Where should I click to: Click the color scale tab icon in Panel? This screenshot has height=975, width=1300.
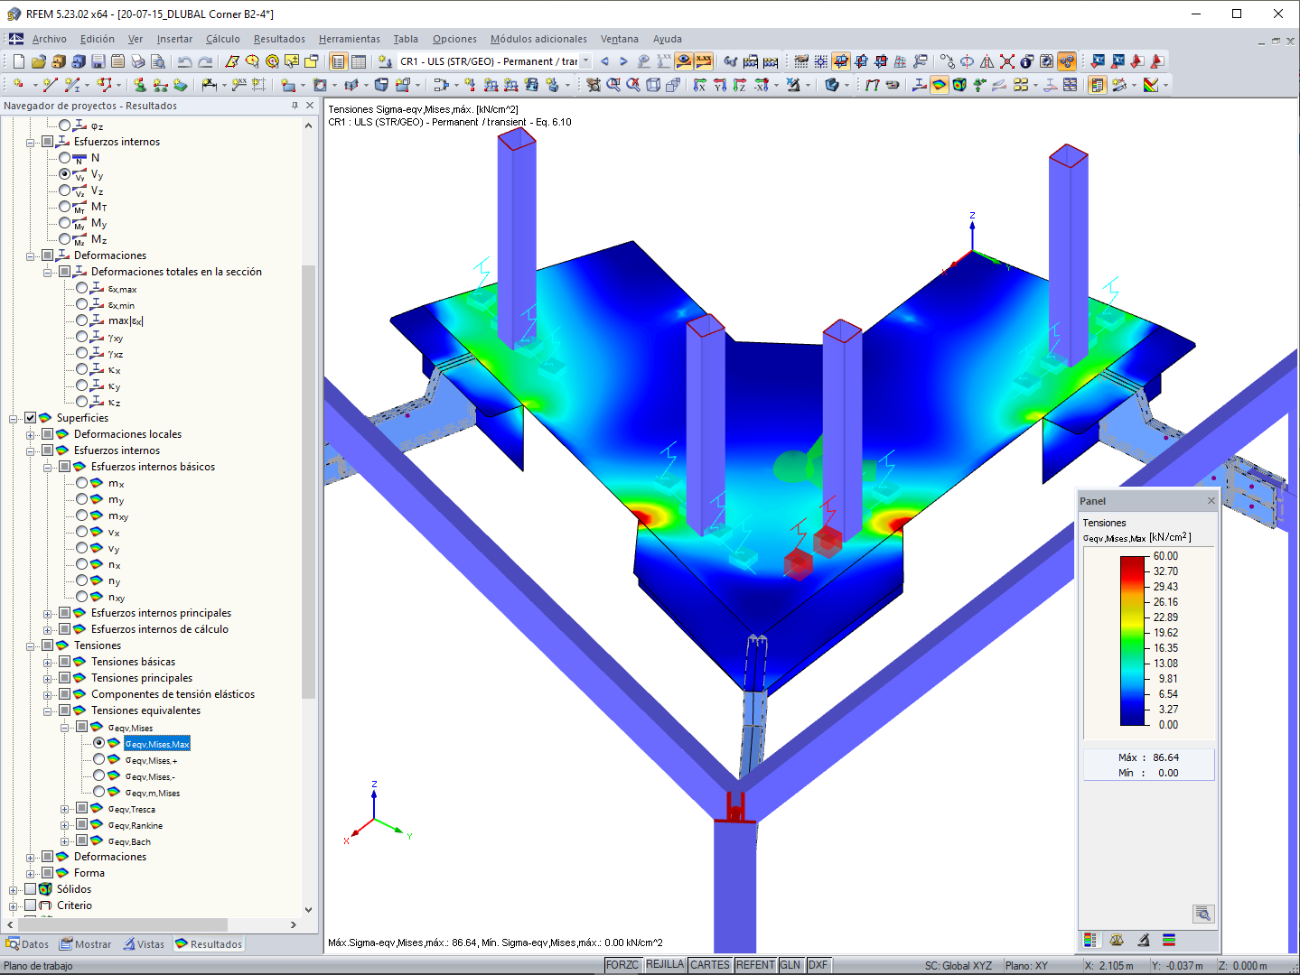click(x=1090, y=940)
